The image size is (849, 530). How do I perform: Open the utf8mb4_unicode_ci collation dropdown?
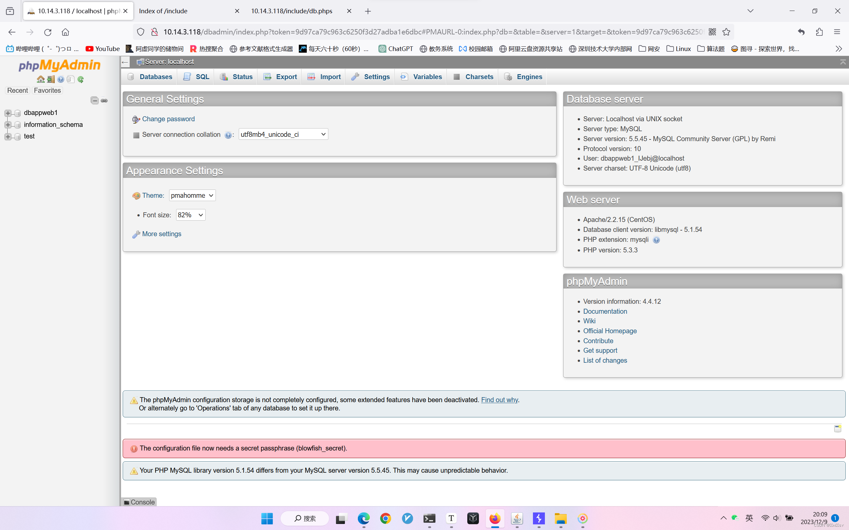tap(283, 134)
